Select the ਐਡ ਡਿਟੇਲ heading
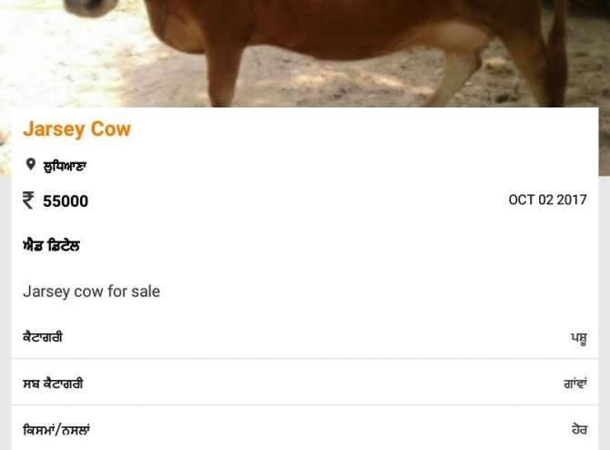 pyautogui.click(x=51, y=246)
